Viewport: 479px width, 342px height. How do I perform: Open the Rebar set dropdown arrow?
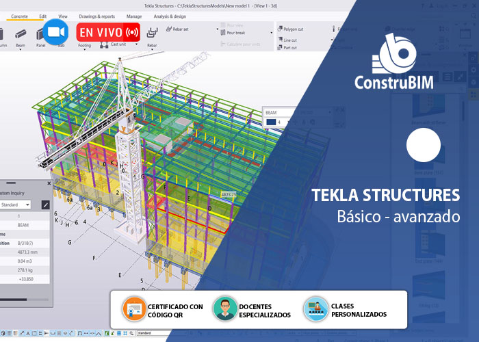tap(218, 29)
